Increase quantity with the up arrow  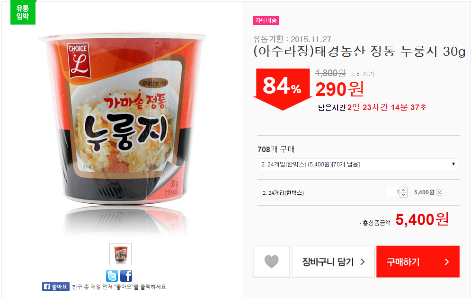[403, 190]
